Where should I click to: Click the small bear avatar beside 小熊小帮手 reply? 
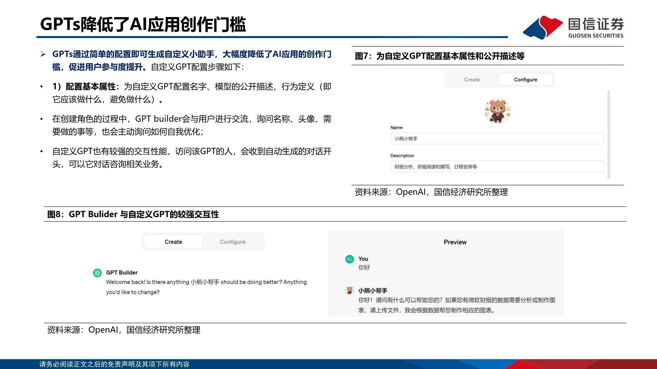(350, 290)
